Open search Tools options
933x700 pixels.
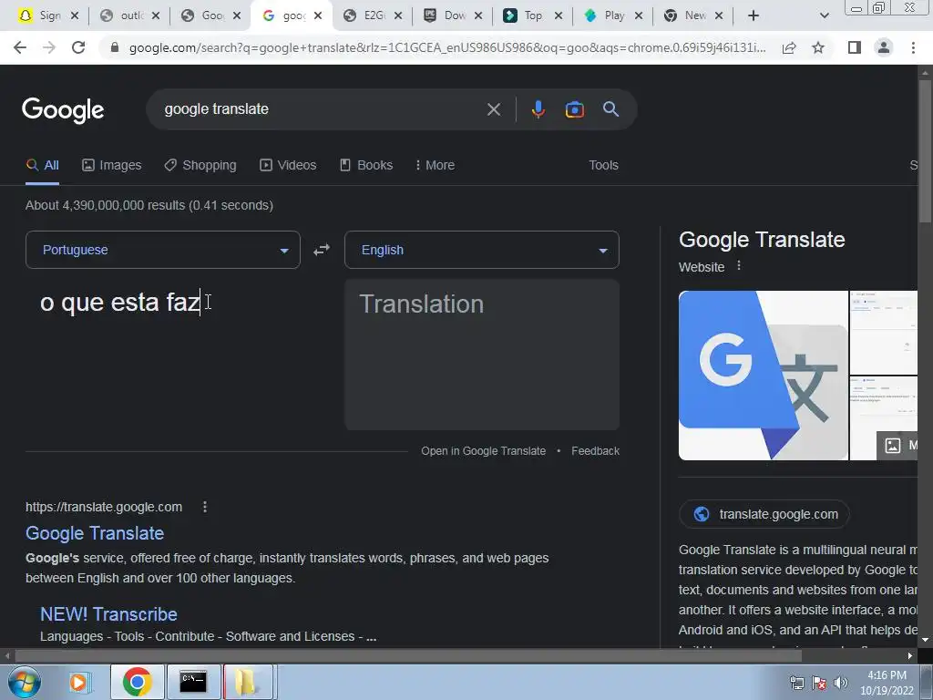coord(603,165)
